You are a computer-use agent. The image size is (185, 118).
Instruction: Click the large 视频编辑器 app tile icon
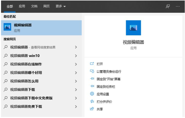[133, 28]
